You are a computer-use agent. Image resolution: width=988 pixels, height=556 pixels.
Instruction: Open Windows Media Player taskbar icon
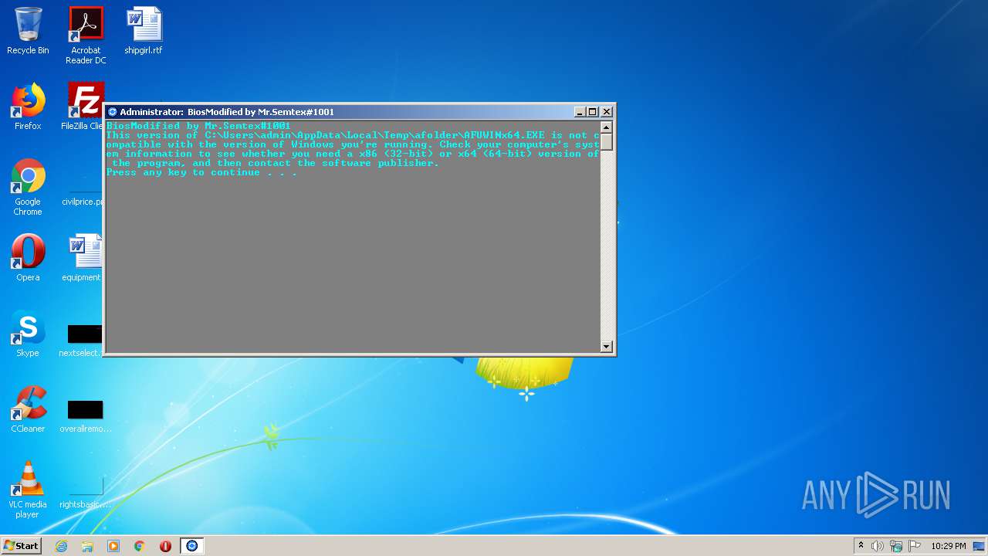[113, 546]
